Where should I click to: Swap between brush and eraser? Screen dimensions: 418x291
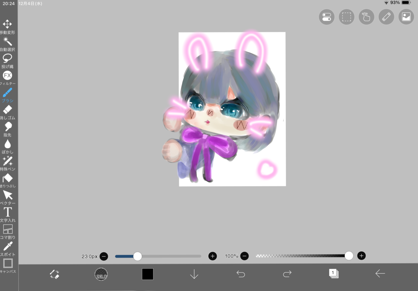tap(54, 274)
